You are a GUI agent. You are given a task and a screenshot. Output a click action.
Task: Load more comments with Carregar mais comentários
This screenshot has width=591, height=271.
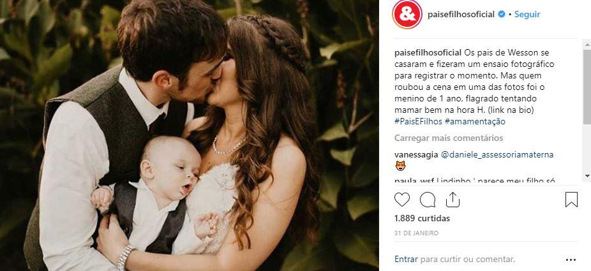pyautogui.click(x=449, y=138)
